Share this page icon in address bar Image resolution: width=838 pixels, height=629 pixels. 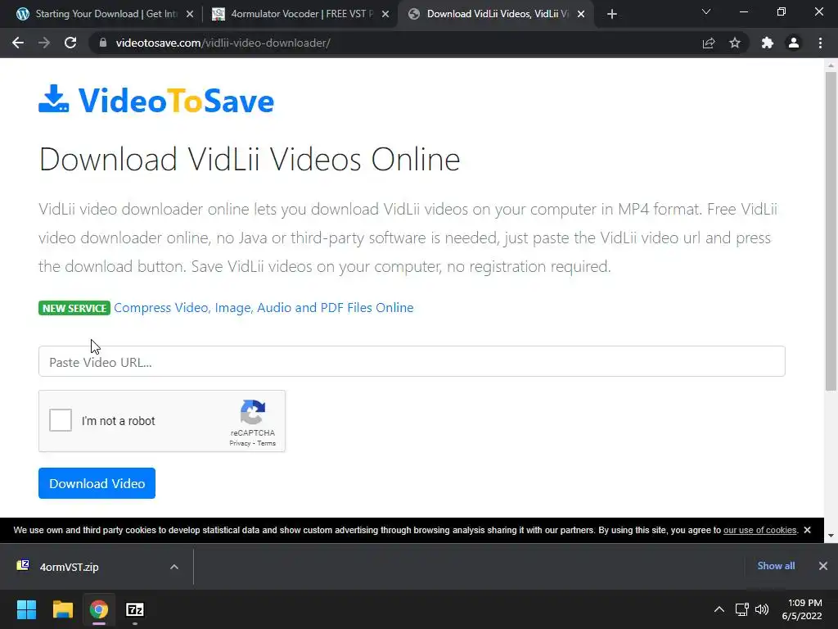[709, 43]
